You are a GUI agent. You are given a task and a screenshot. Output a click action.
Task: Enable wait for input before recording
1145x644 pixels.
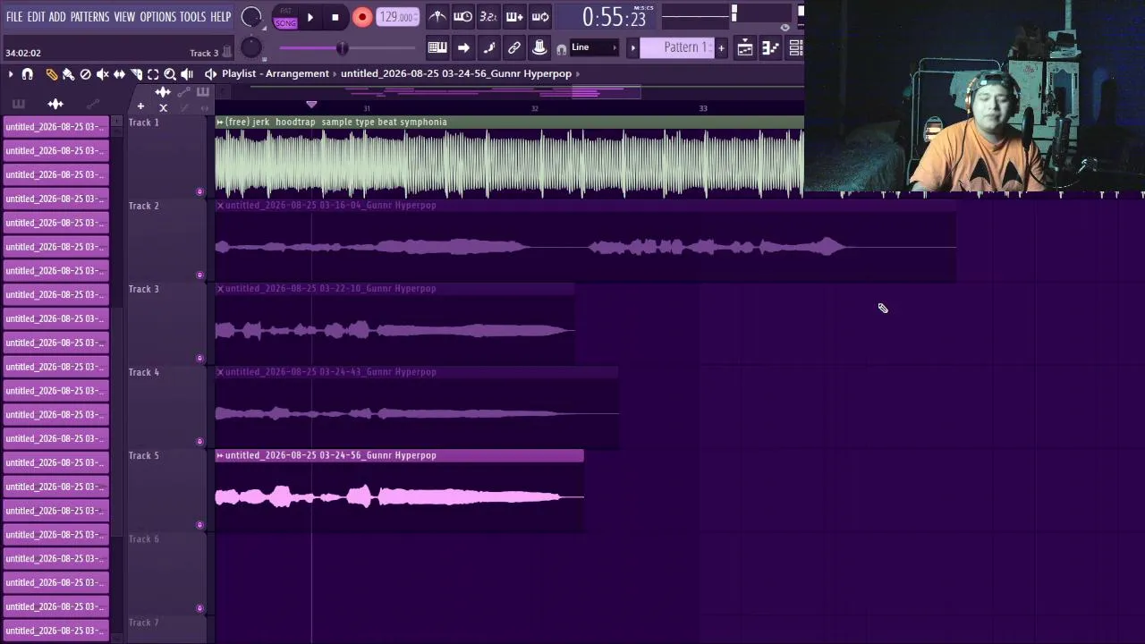tap(462, 16)
